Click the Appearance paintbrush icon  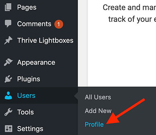(x=8, y=62)
